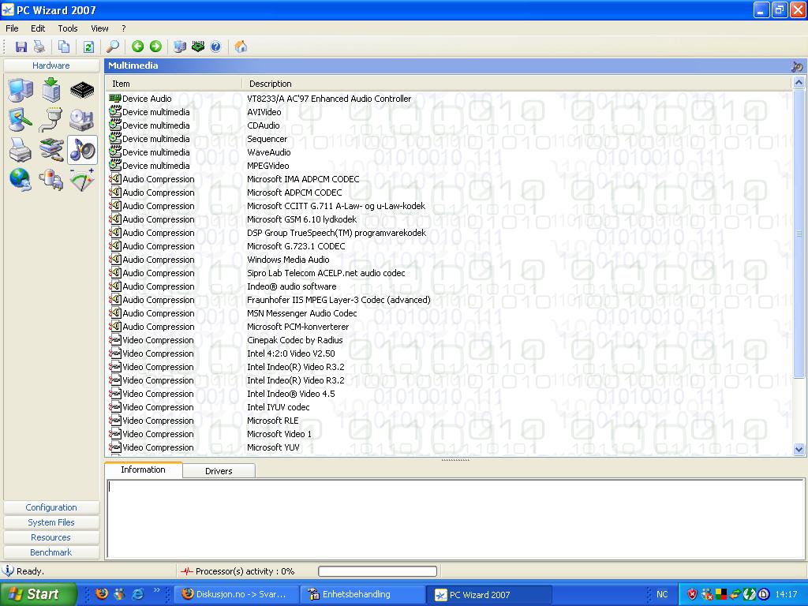The image size is (808, 606).
Task: Click the computer tower toolbar icon
Action: [180, 47]
